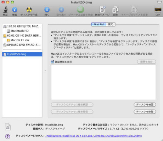
Task: Click the New Image toolbar icon
Action: coord(102,10)
